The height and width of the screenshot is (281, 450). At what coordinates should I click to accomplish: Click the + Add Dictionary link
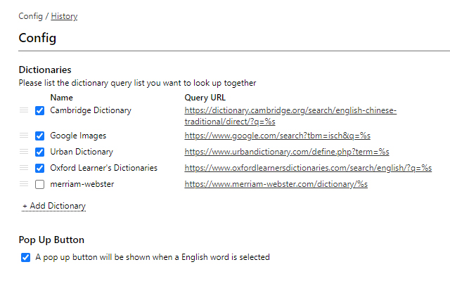54,206
